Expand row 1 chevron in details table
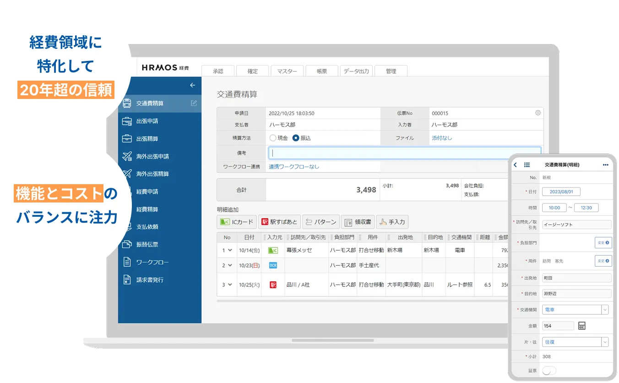The height and width of the screenshot is (383, 619). 230,250
